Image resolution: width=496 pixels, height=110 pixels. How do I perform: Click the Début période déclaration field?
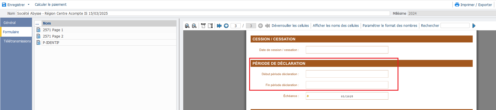(x=347, y=74)
